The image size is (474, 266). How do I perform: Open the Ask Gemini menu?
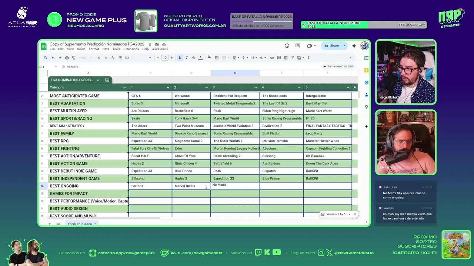[160, 49]
